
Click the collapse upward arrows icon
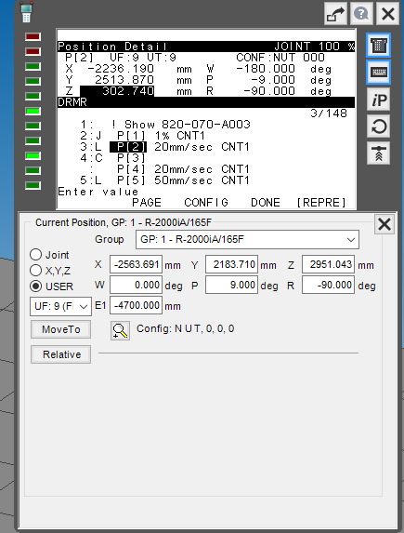point(378,153)
